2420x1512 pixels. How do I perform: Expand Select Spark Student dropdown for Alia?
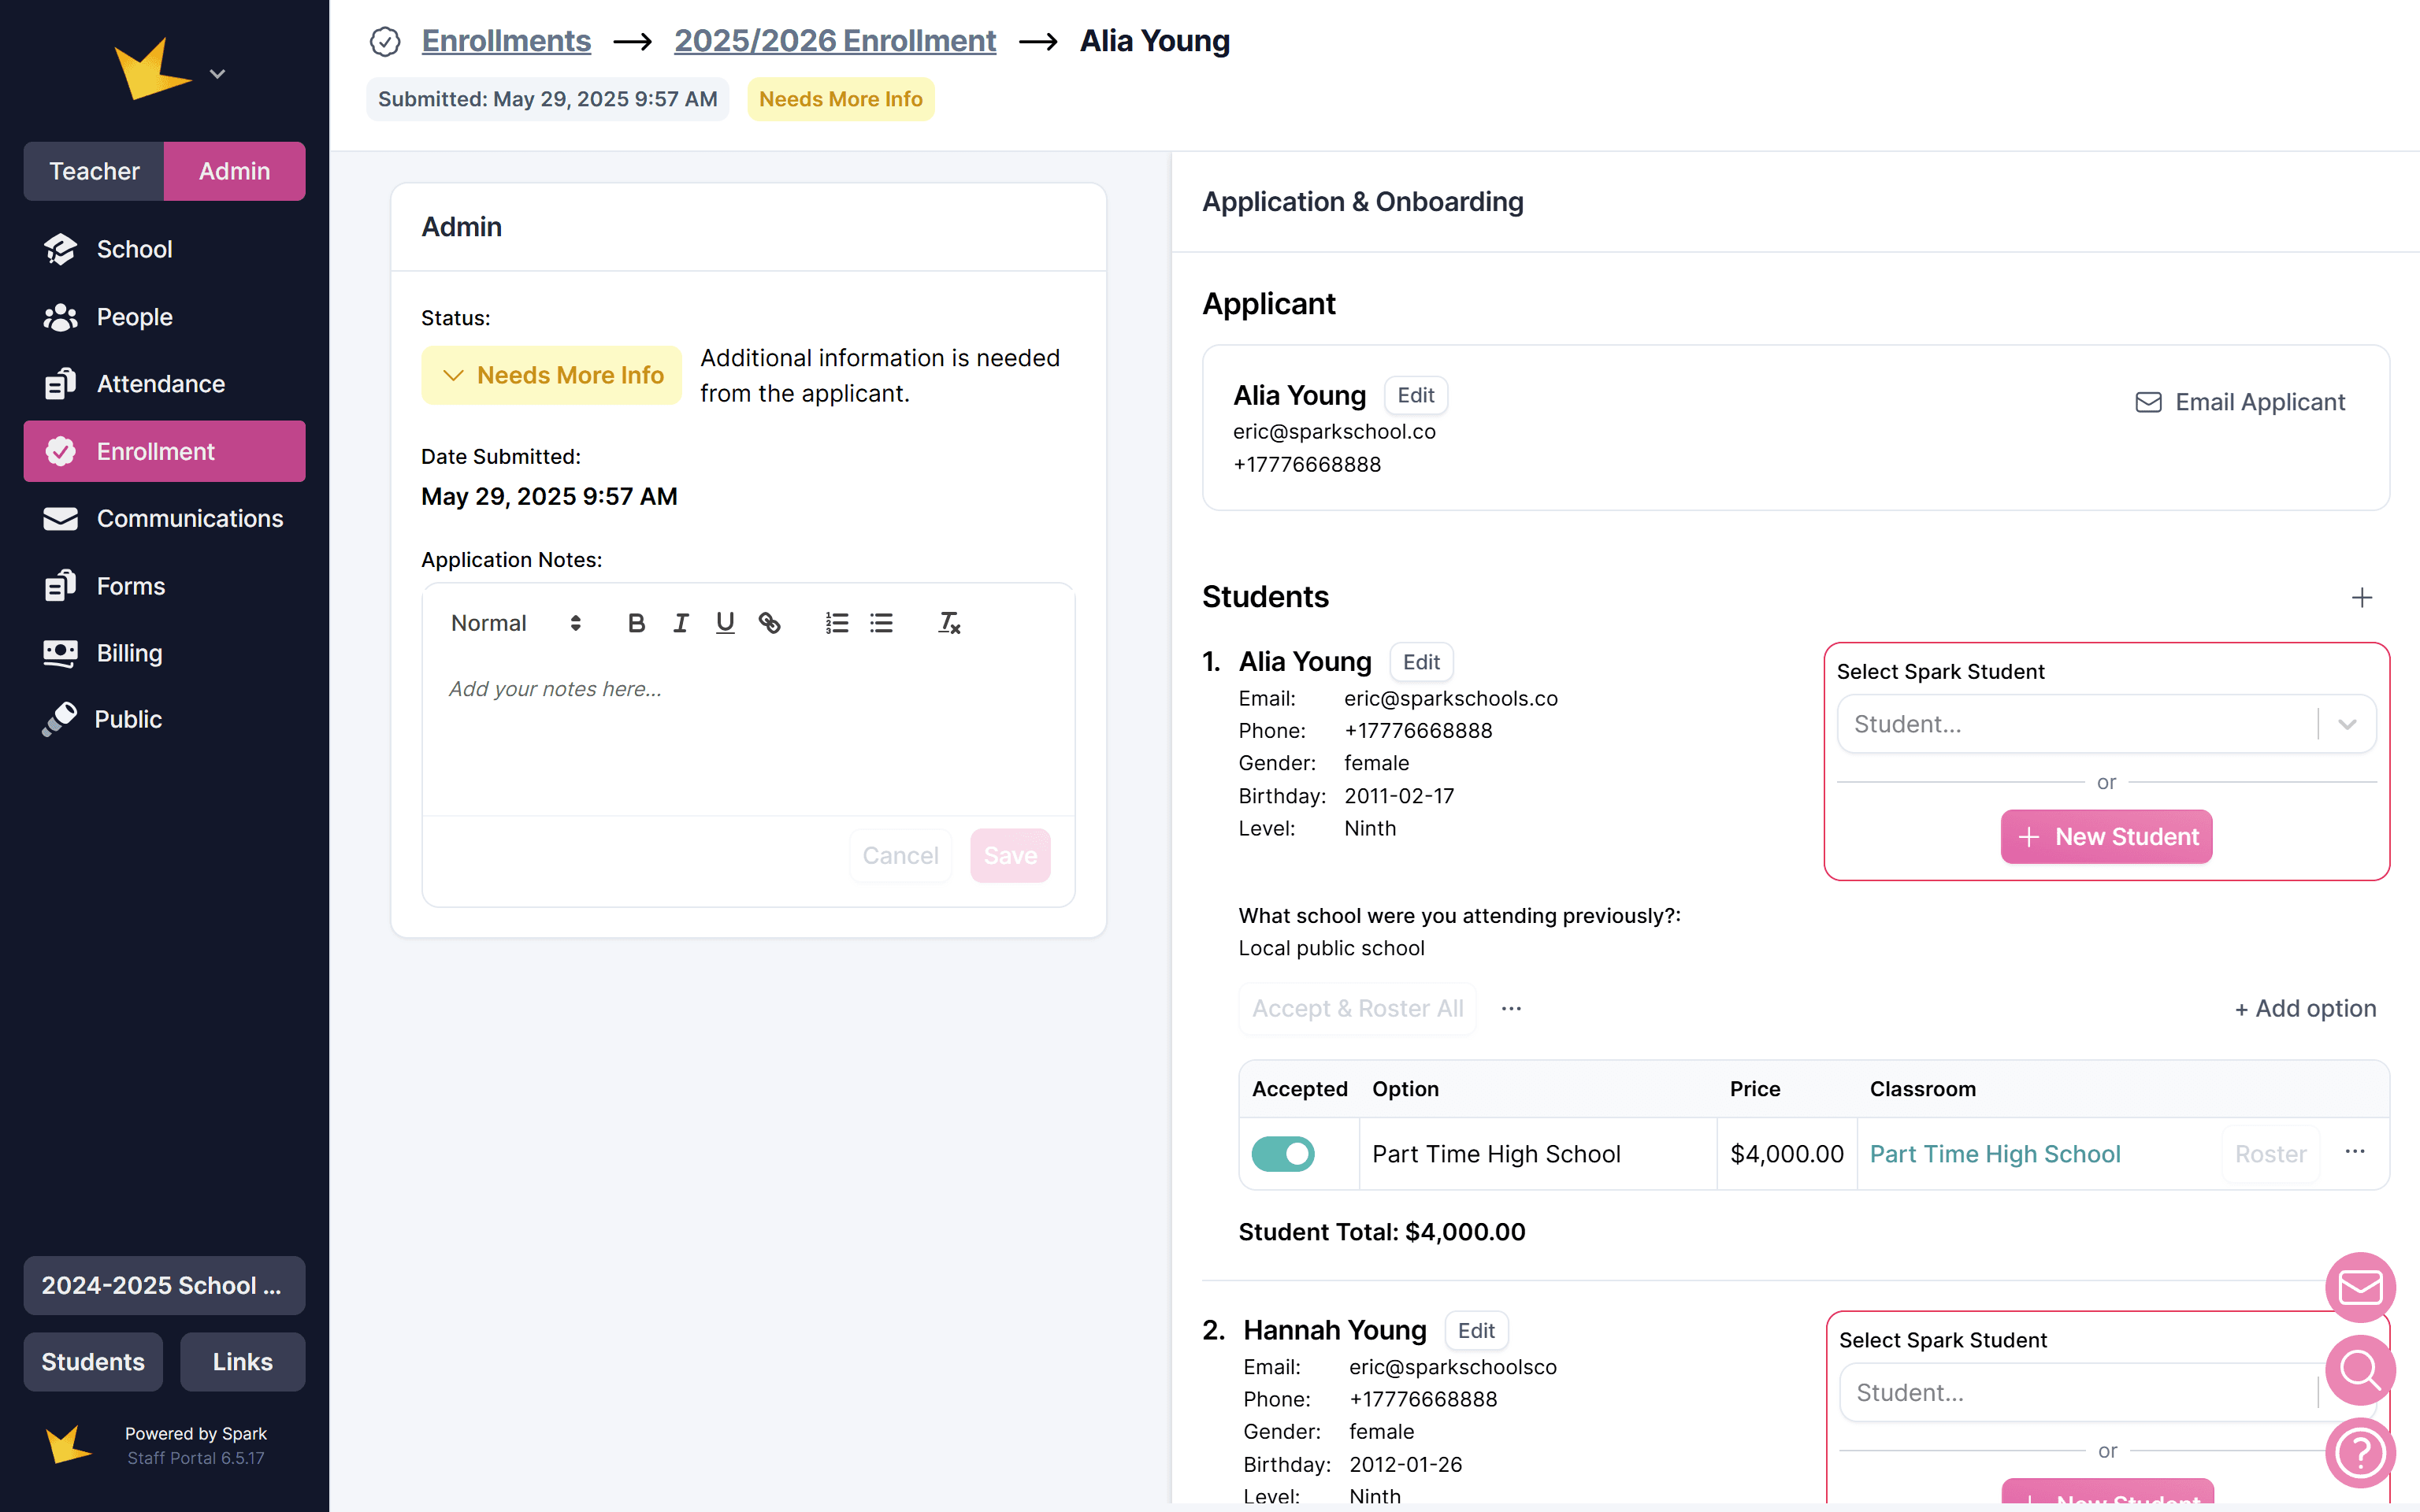tap(2346, 724)
